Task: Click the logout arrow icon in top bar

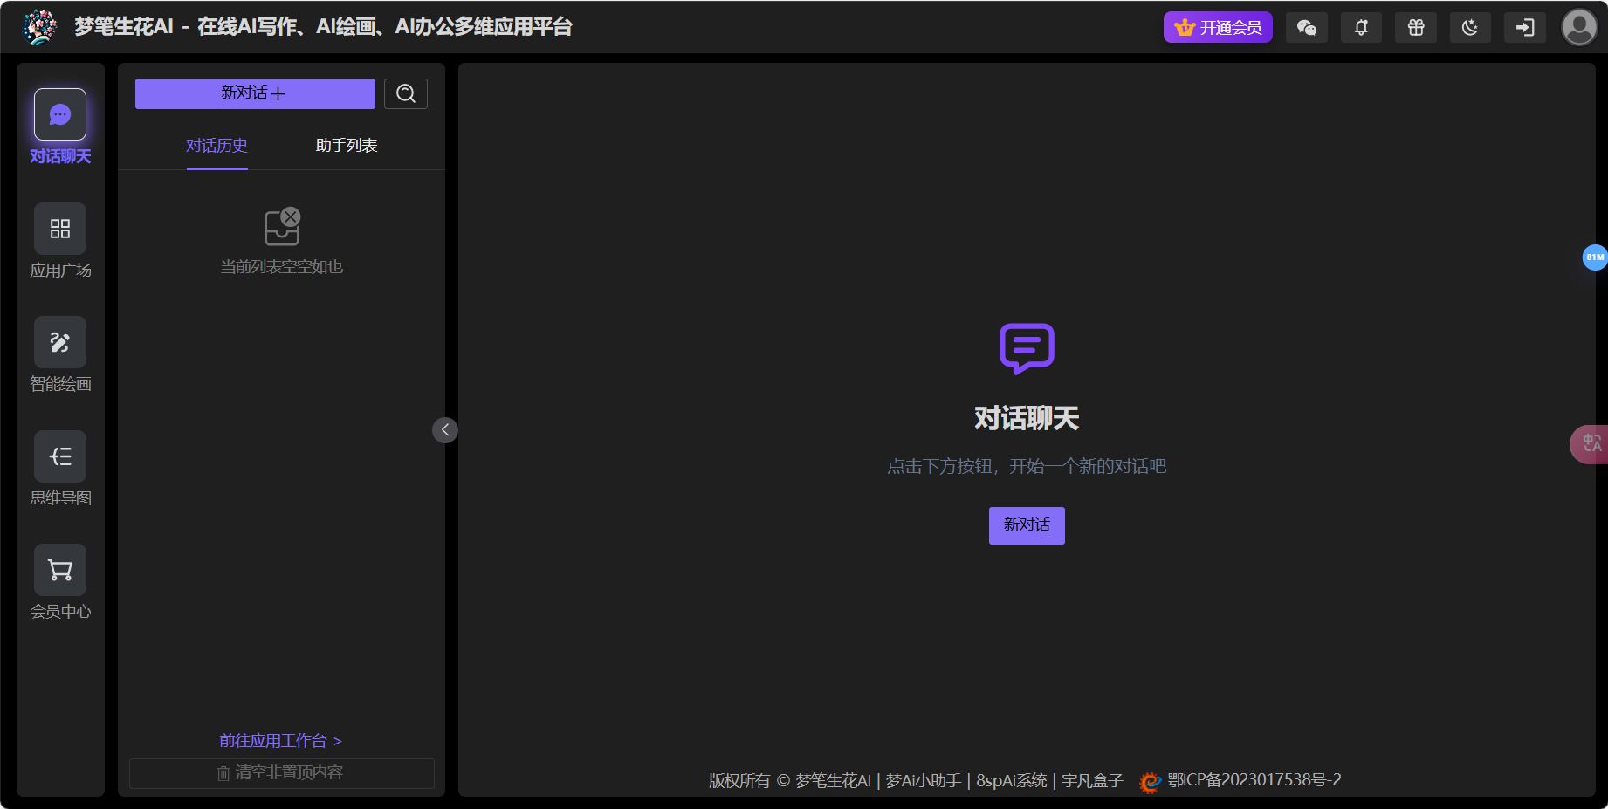Action: click(1524, 27)
